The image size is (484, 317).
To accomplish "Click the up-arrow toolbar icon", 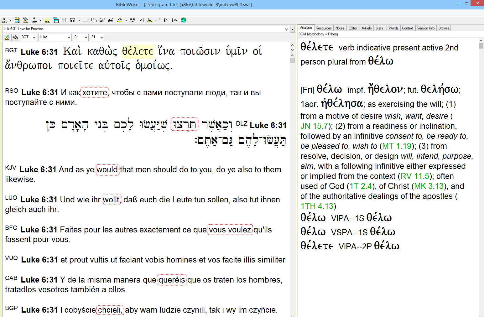I will click(x=120, y=20).
